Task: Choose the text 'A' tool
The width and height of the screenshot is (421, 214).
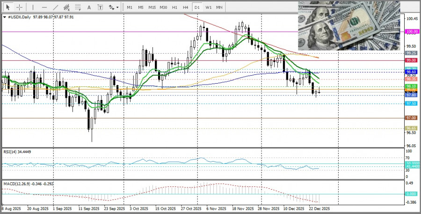Action: (90, 7)
